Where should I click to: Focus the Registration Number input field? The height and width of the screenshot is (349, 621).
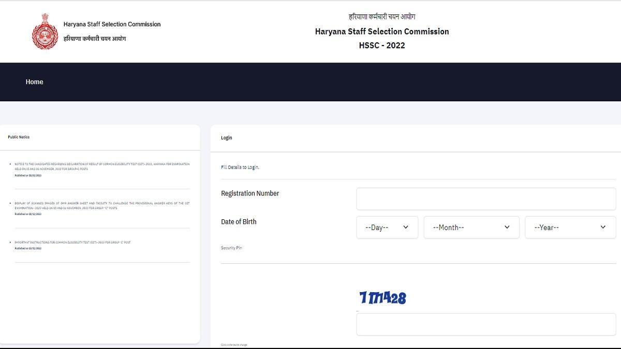[x=486, y=199]
